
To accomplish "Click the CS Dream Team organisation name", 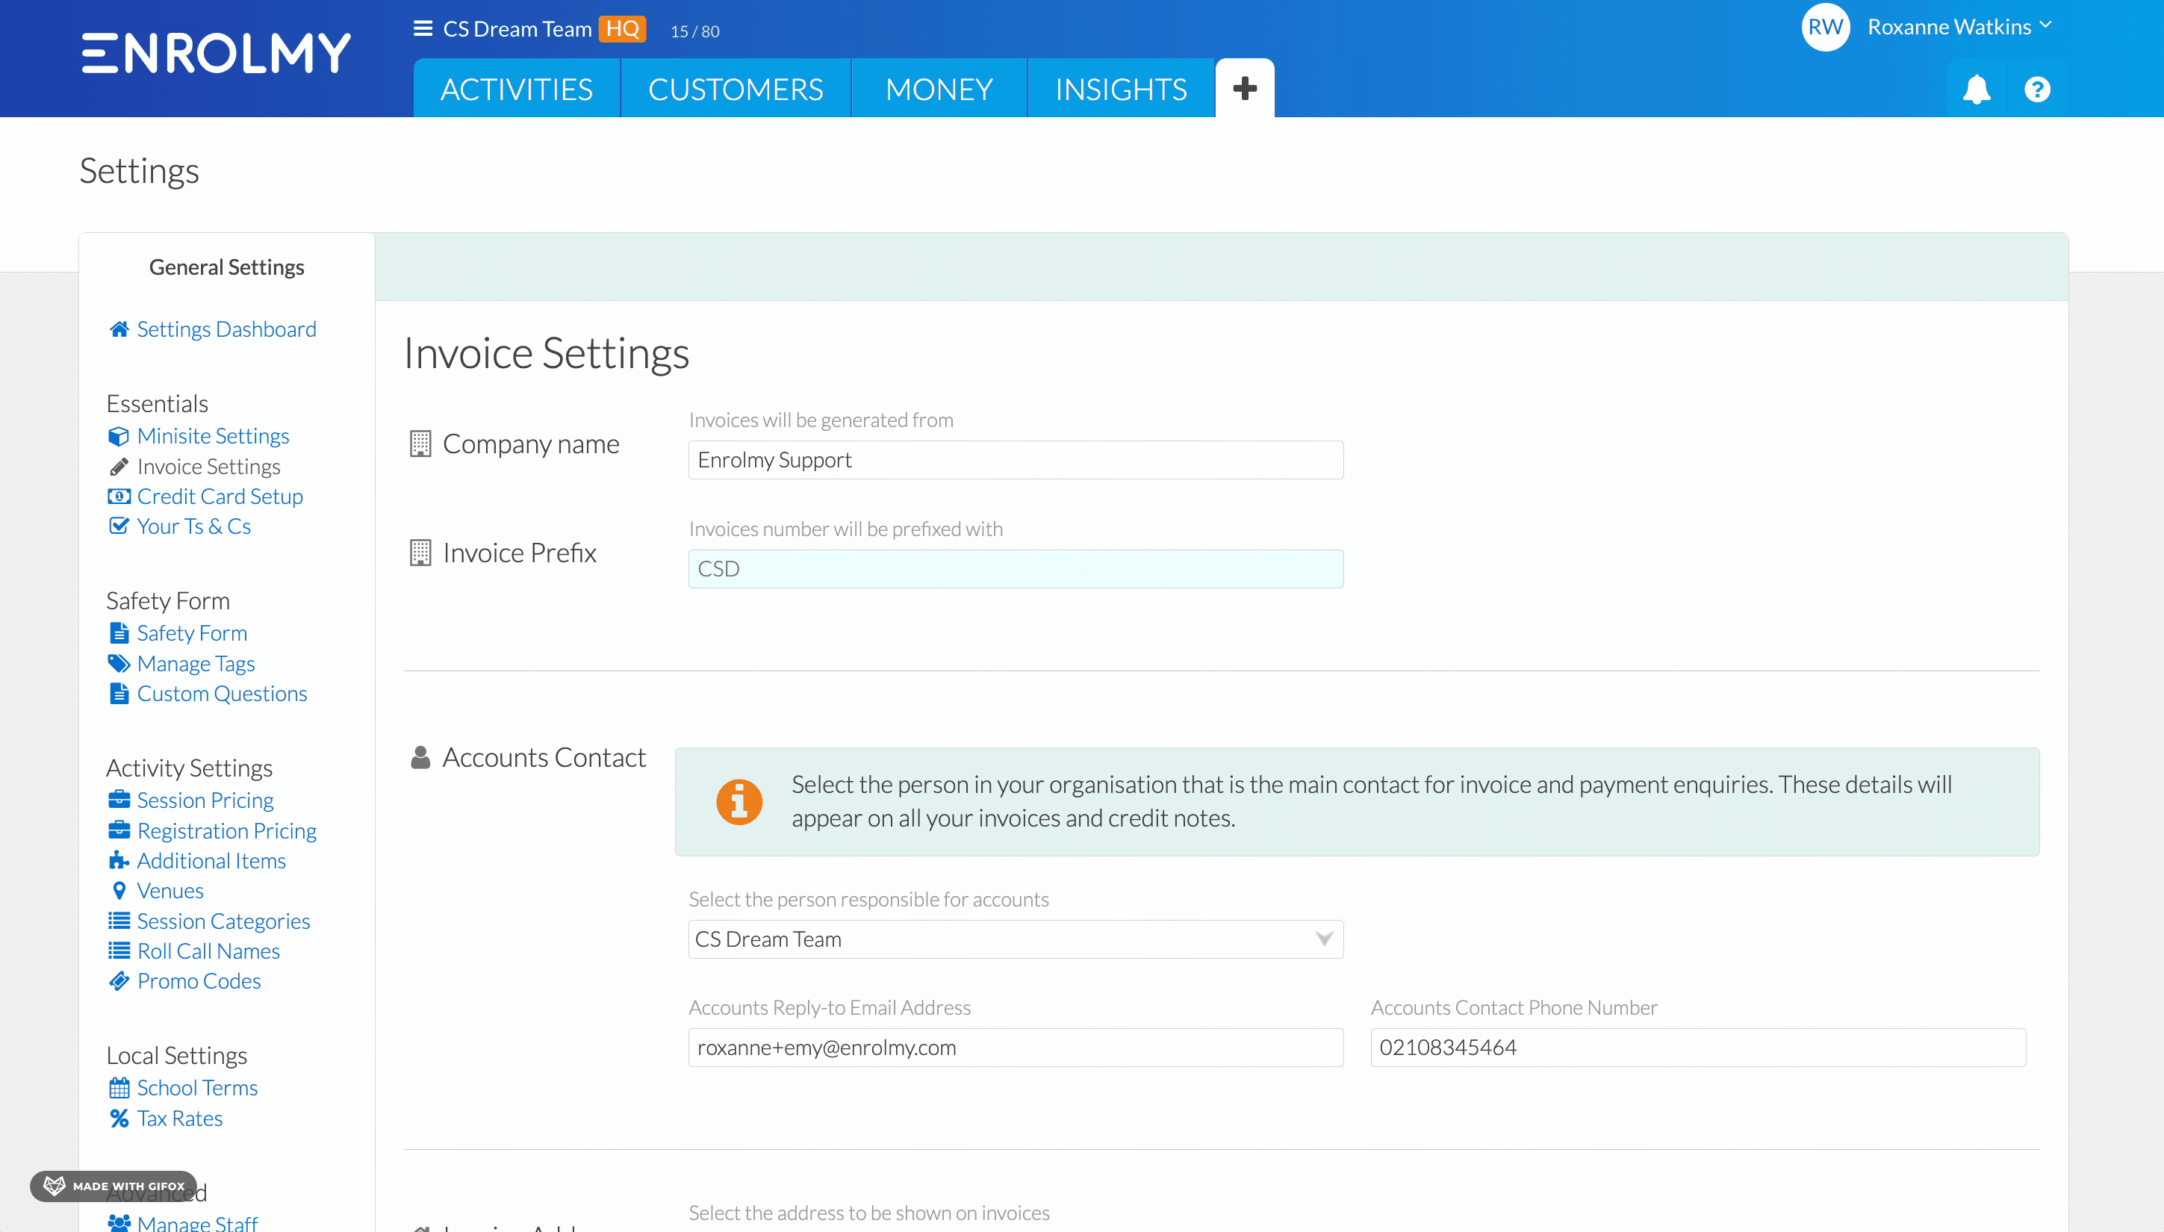I will click(517, 29).
